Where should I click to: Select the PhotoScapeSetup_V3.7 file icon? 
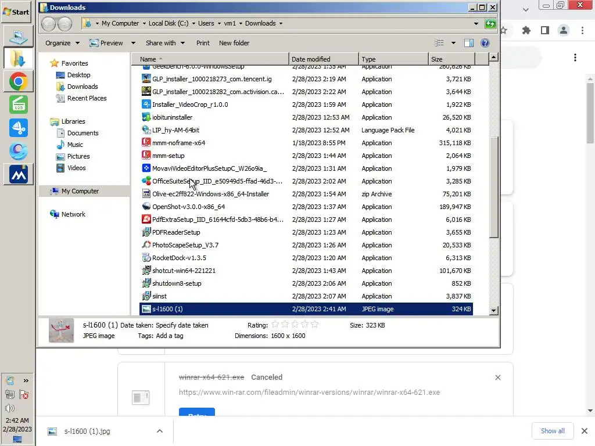click(146, 245)
